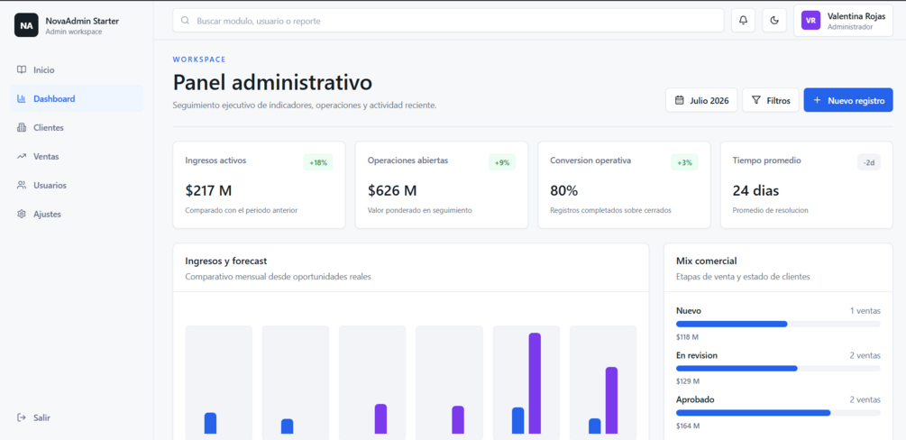The height and width of the screenshot is (440, 906).
Task: Click the 1 ventas count
Action: (x=865, y=311)
